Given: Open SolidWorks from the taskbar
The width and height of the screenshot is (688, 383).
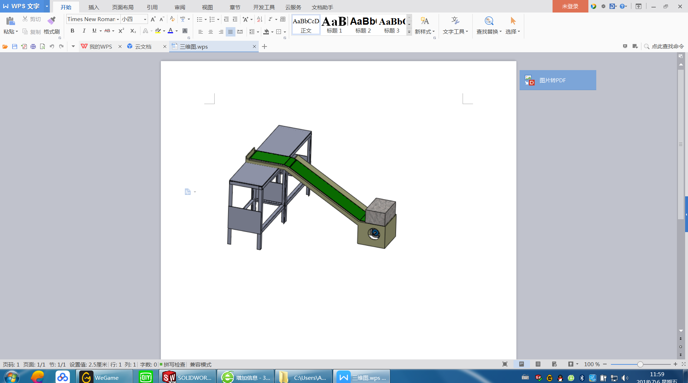Looking at the screenshot, I should click(188, 377).
